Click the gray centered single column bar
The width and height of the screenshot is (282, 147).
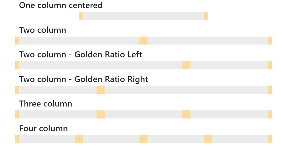tap(143, 16)
